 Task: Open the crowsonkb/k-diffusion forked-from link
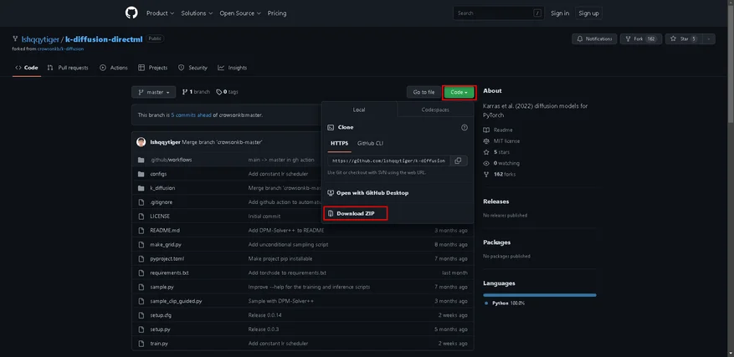60,48
